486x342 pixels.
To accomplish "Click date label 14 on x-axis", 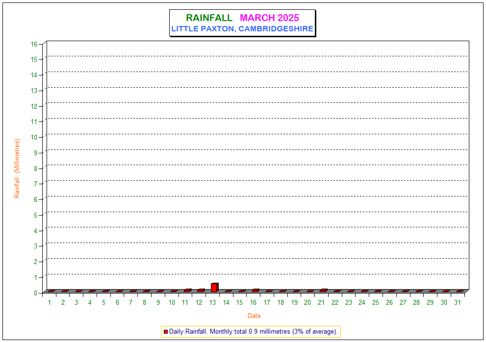I will [x=226, y=303].
